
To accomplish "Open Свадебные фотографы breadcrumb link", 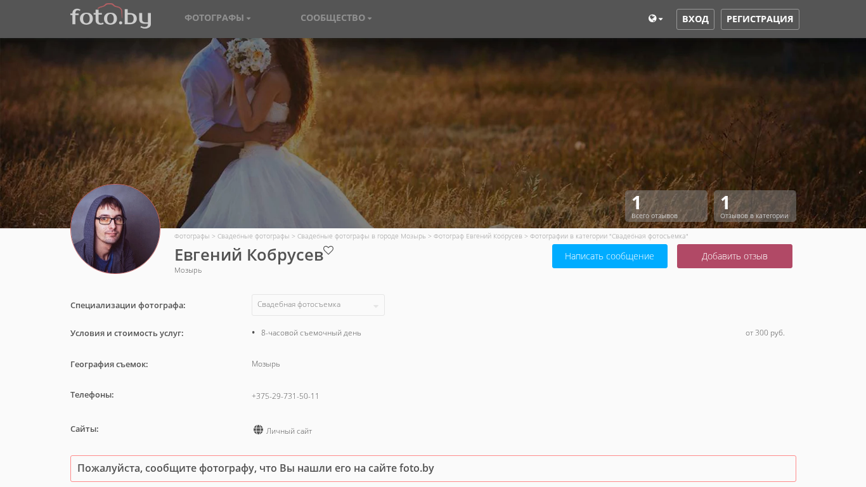I will pos(253,236).
